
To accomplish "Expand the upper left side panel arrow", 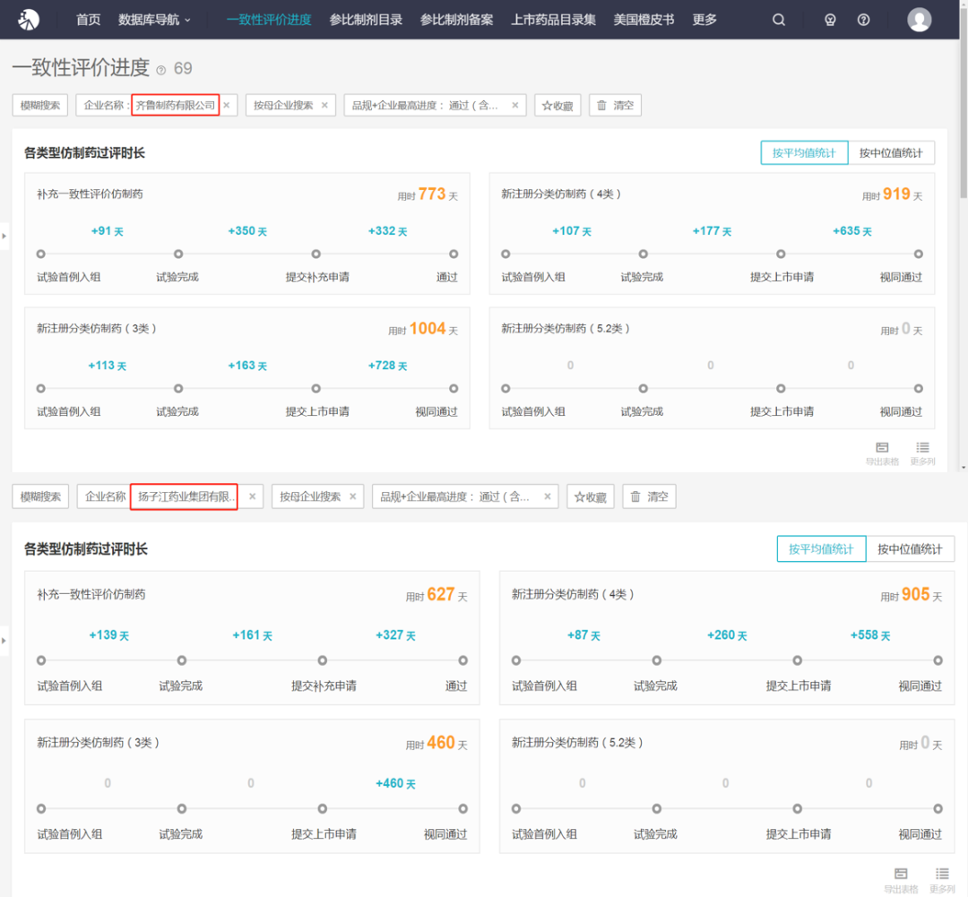I will [4, 236].
